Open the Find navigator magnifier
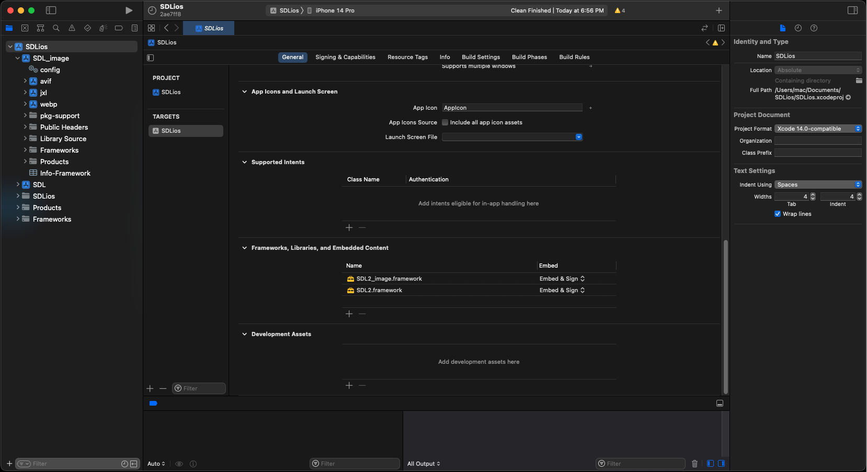 coord(56,28)
